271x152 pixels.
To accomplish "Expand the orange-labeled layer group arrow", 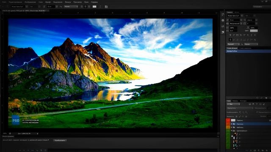I will pyautogui.click(x=232, y=128).
